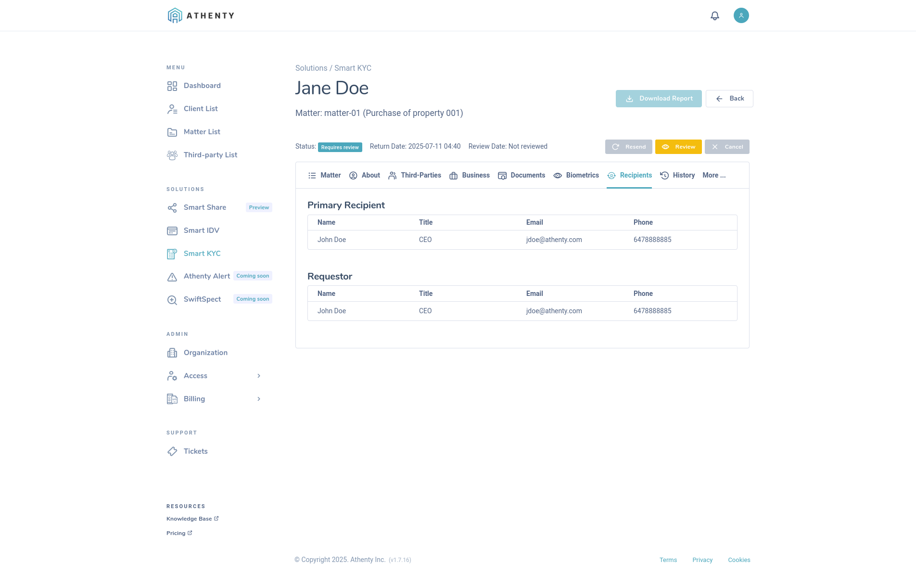Switch to the History tab
The width and height of the screenshot is (916, 575).
click(x=677, y=176)
